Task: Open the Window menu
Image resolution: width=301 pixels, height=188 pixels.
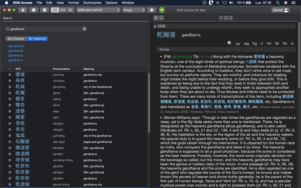Action: (x=128, y=3)
